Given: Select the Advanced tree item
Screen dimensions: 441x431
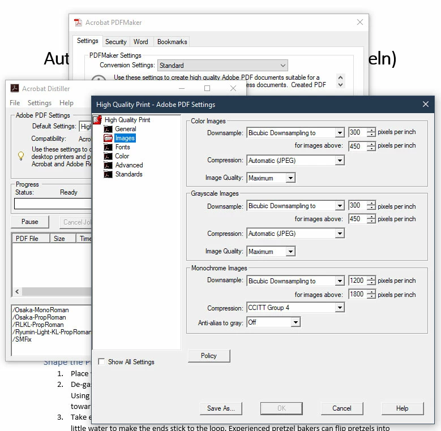Looking at the screenshot, I should point(129,165).
